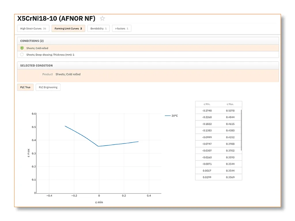Click the 21°C legend line marker
Image resolution: width=295 pixels, height=221 pixels.
tap(167, 115)
